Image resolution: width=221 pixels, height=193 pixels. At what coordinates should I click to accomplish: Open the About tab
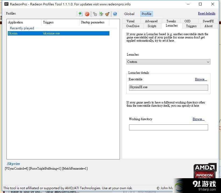pyautogui.click(x=208, y=26)
